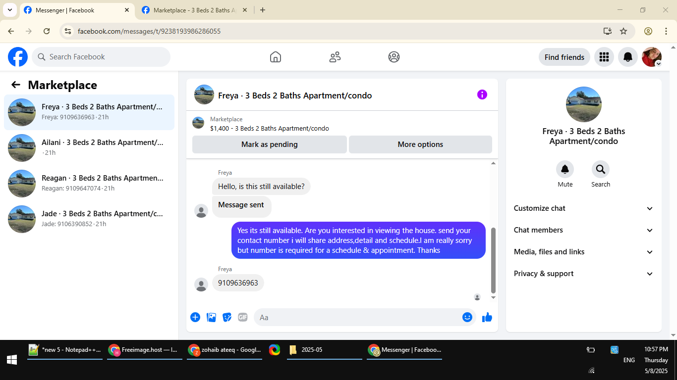Expand the Privacy & support section

coord(584,274)
